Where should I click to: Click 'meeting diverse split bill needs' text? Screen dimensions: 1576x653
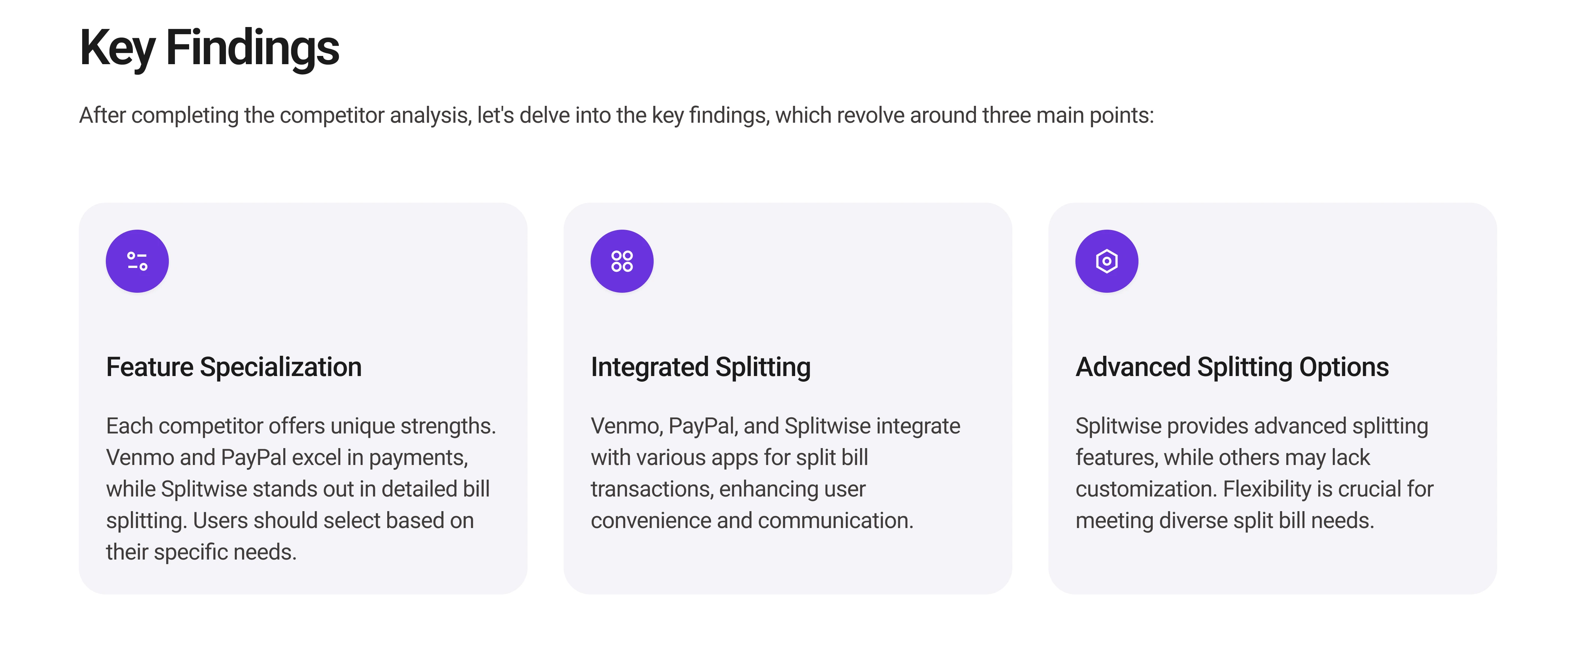tap(1224, 521)
